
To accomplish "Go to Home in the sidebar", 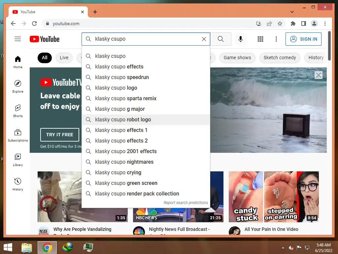I will point(18,62).
